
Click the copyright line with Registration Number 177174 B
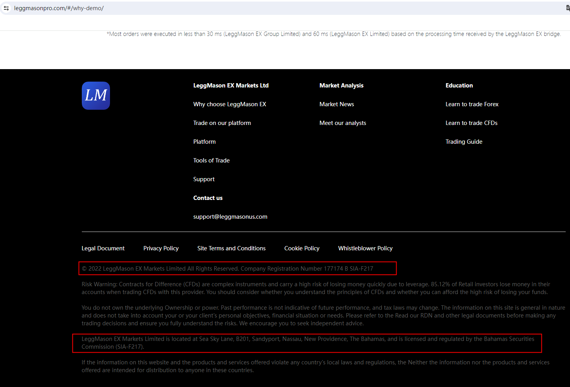(227, 269)
